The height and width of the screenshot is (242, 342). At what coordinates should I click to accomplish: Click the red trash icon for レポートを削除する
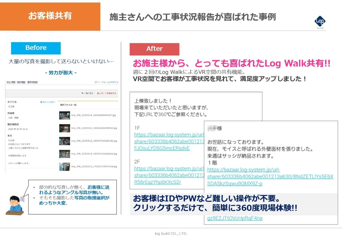pos(98,93)
